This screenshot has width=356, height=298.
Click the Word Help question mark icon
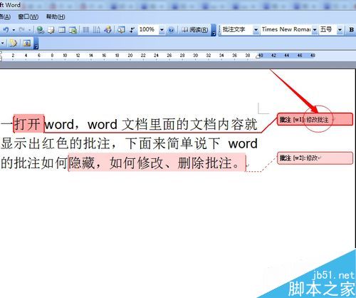(x=171, y=30)
